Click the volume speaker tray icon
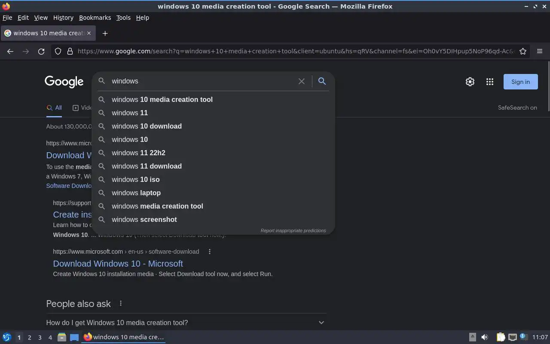 pyautogui.click(x=485, y=337)
